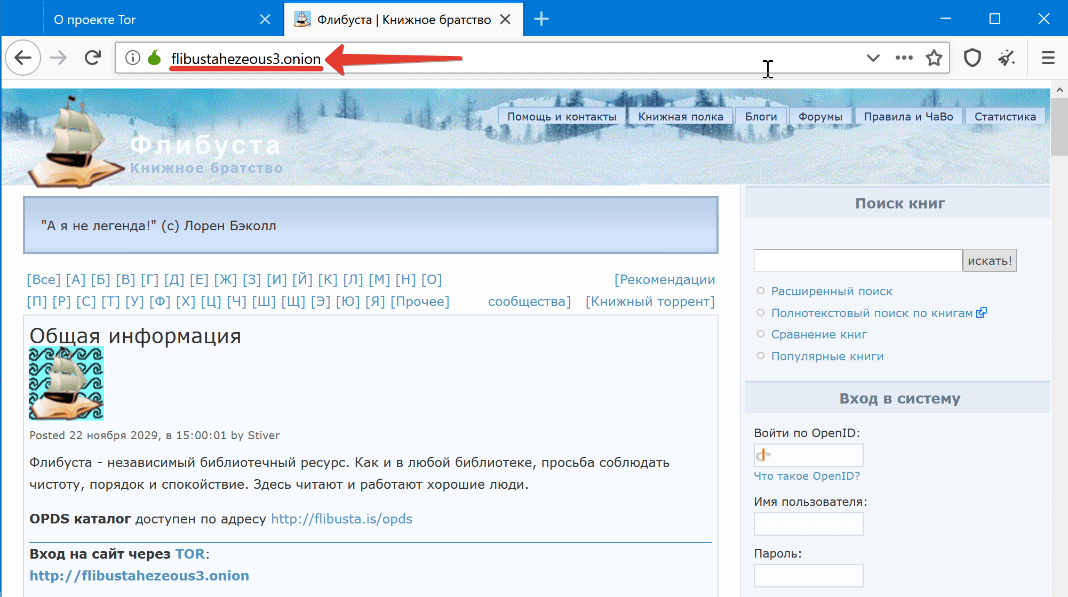
Task: Maximize the browser window
Action: click(x=994, y=19)
